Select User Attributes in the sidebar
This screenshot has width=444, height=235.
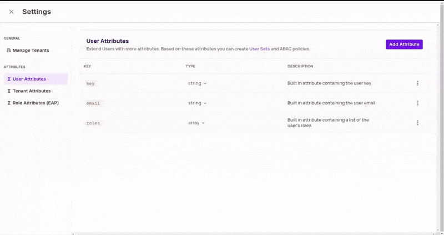29,79
